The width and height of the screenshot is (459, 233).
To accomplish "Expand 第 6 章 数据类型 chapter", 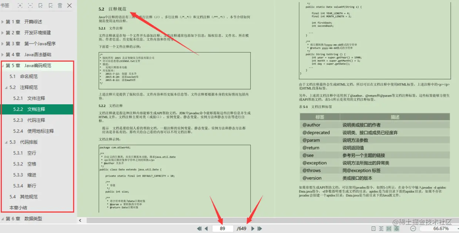I will coord(3,219).
